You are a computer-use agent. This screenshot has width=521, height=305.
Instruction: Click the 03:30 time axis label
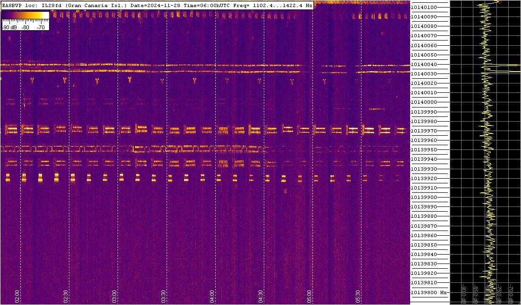coord(163,296)
